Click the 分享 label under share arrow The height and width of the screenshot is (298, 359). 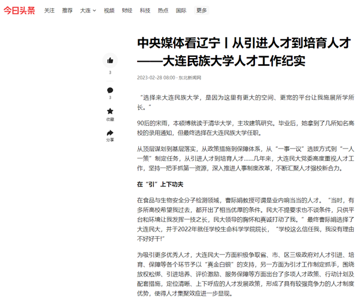tap(109, 139)
